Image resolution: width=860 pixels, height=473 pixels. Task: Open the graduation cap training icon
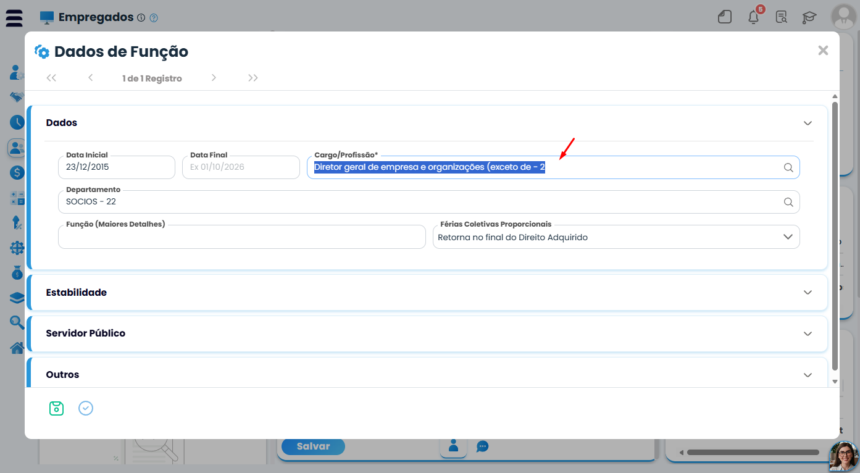click(x=809, y=17)
